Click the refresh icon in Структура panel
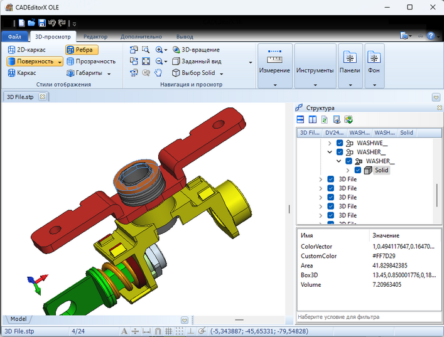 324,119
